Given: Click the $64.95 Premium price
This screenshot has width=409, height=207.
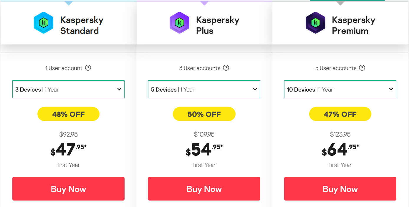Looking at the screenshot, I should coord(340,150).
